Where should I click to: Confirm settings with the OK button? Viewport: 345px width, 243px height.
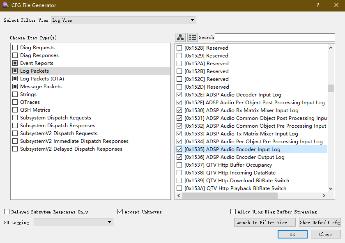[292, 234]
